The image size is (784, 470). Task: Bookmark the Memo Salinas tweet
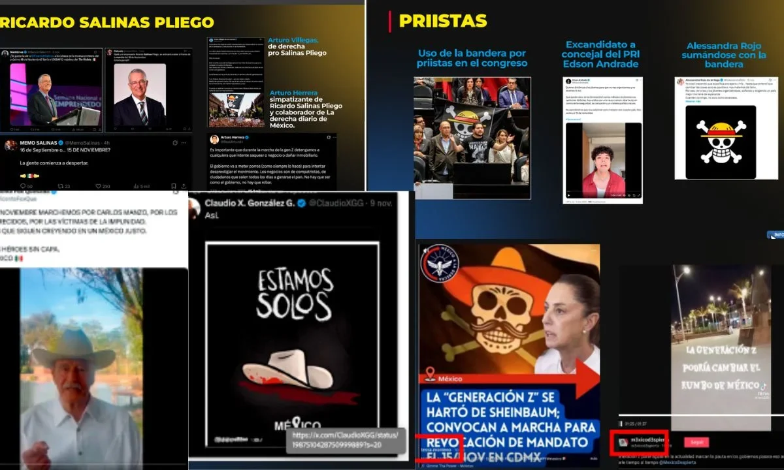173,186
